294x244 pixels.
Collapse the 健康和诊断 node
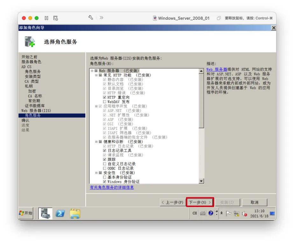(96, 142)
